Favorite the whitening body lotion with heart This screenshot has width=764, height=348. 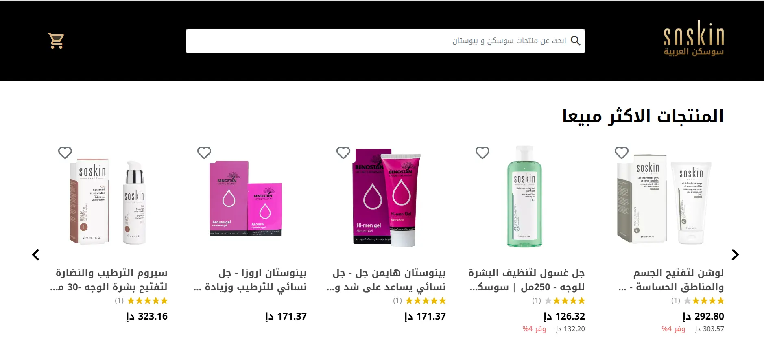point(621,153)
